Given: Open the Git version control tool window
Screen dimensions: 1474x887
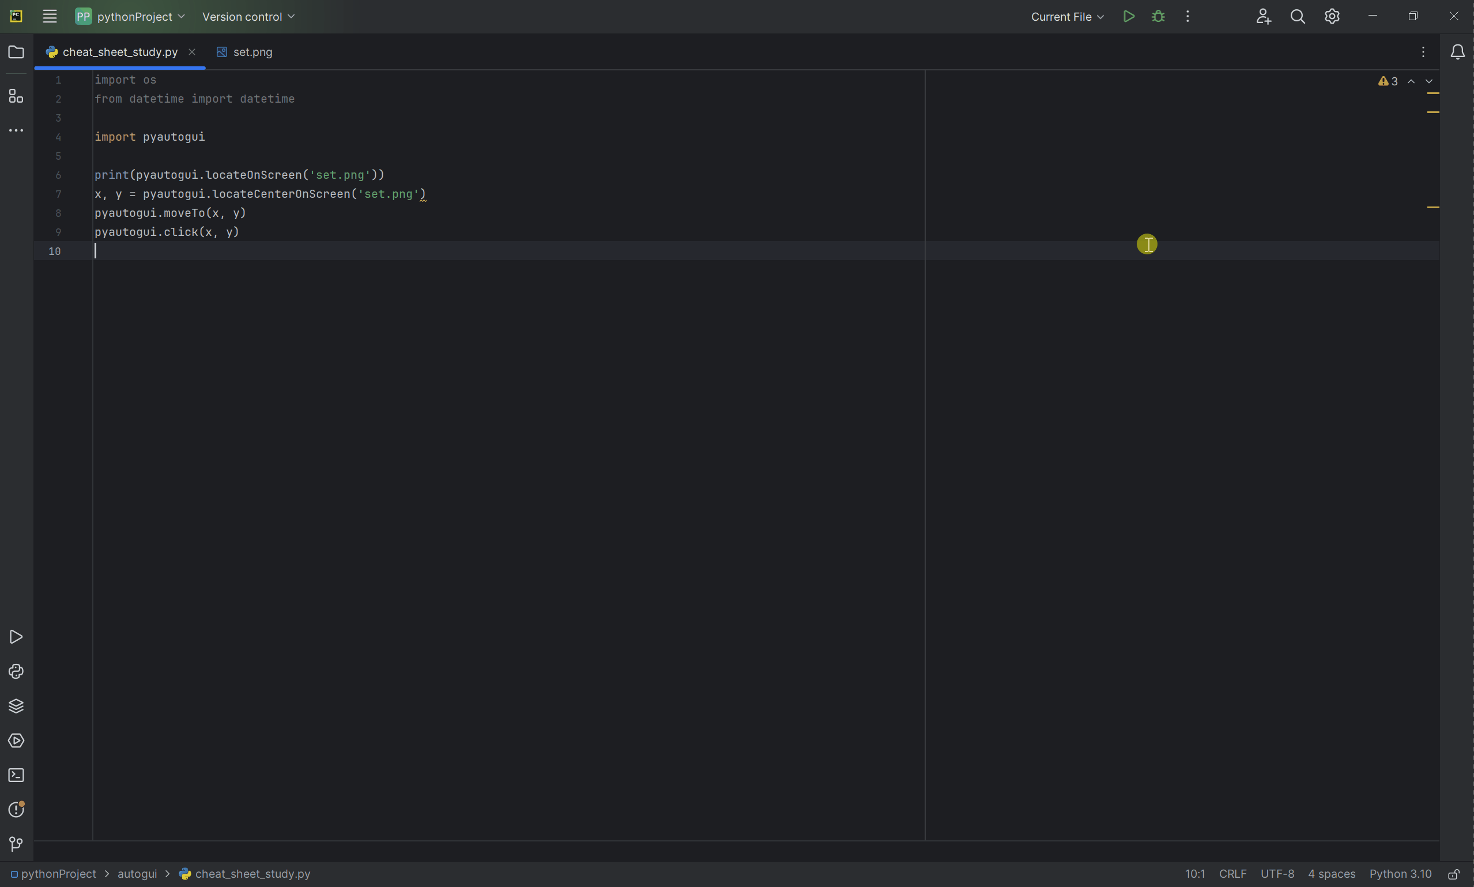Looking at the screenshot, I should point(16,843).
